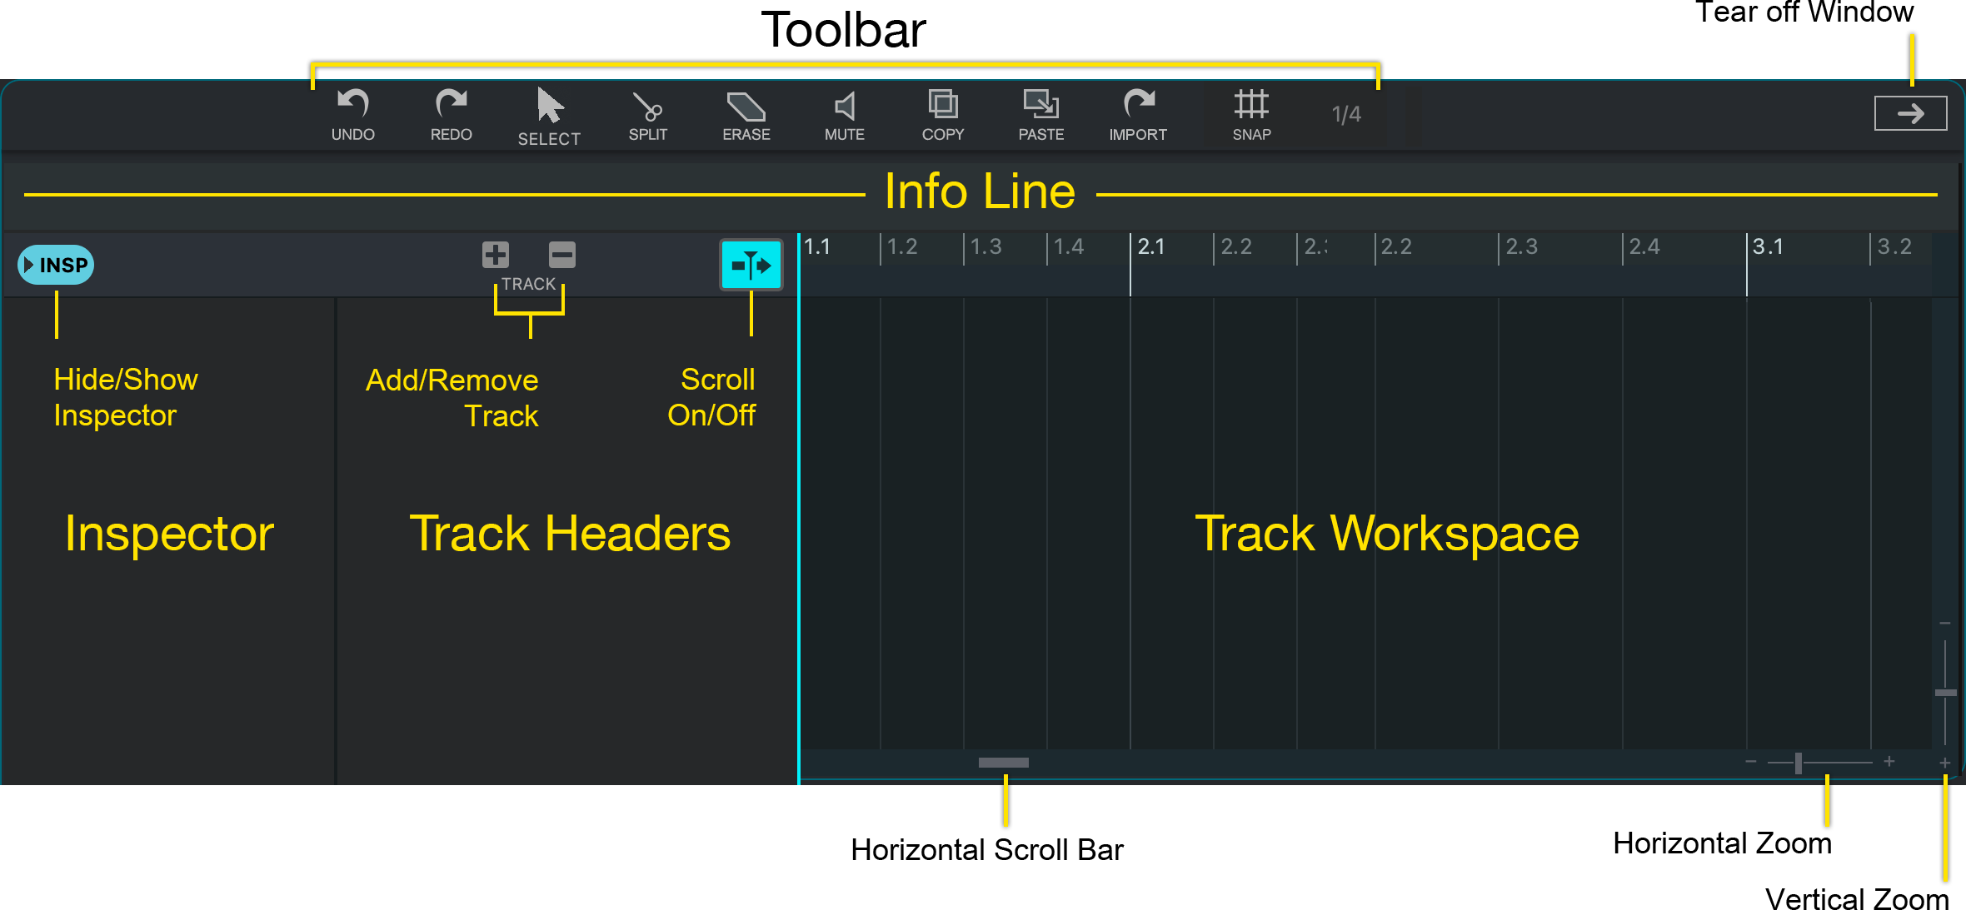Click the horizontal scroll bar thumb

click(1003, 763)
